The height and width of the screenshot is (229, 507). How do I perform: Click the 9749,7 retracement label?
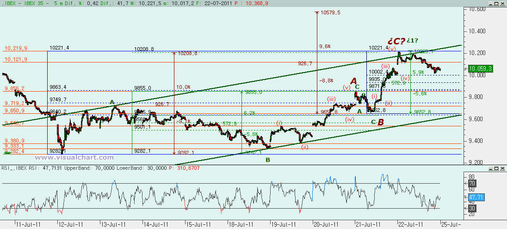click(x=58, y=99)
